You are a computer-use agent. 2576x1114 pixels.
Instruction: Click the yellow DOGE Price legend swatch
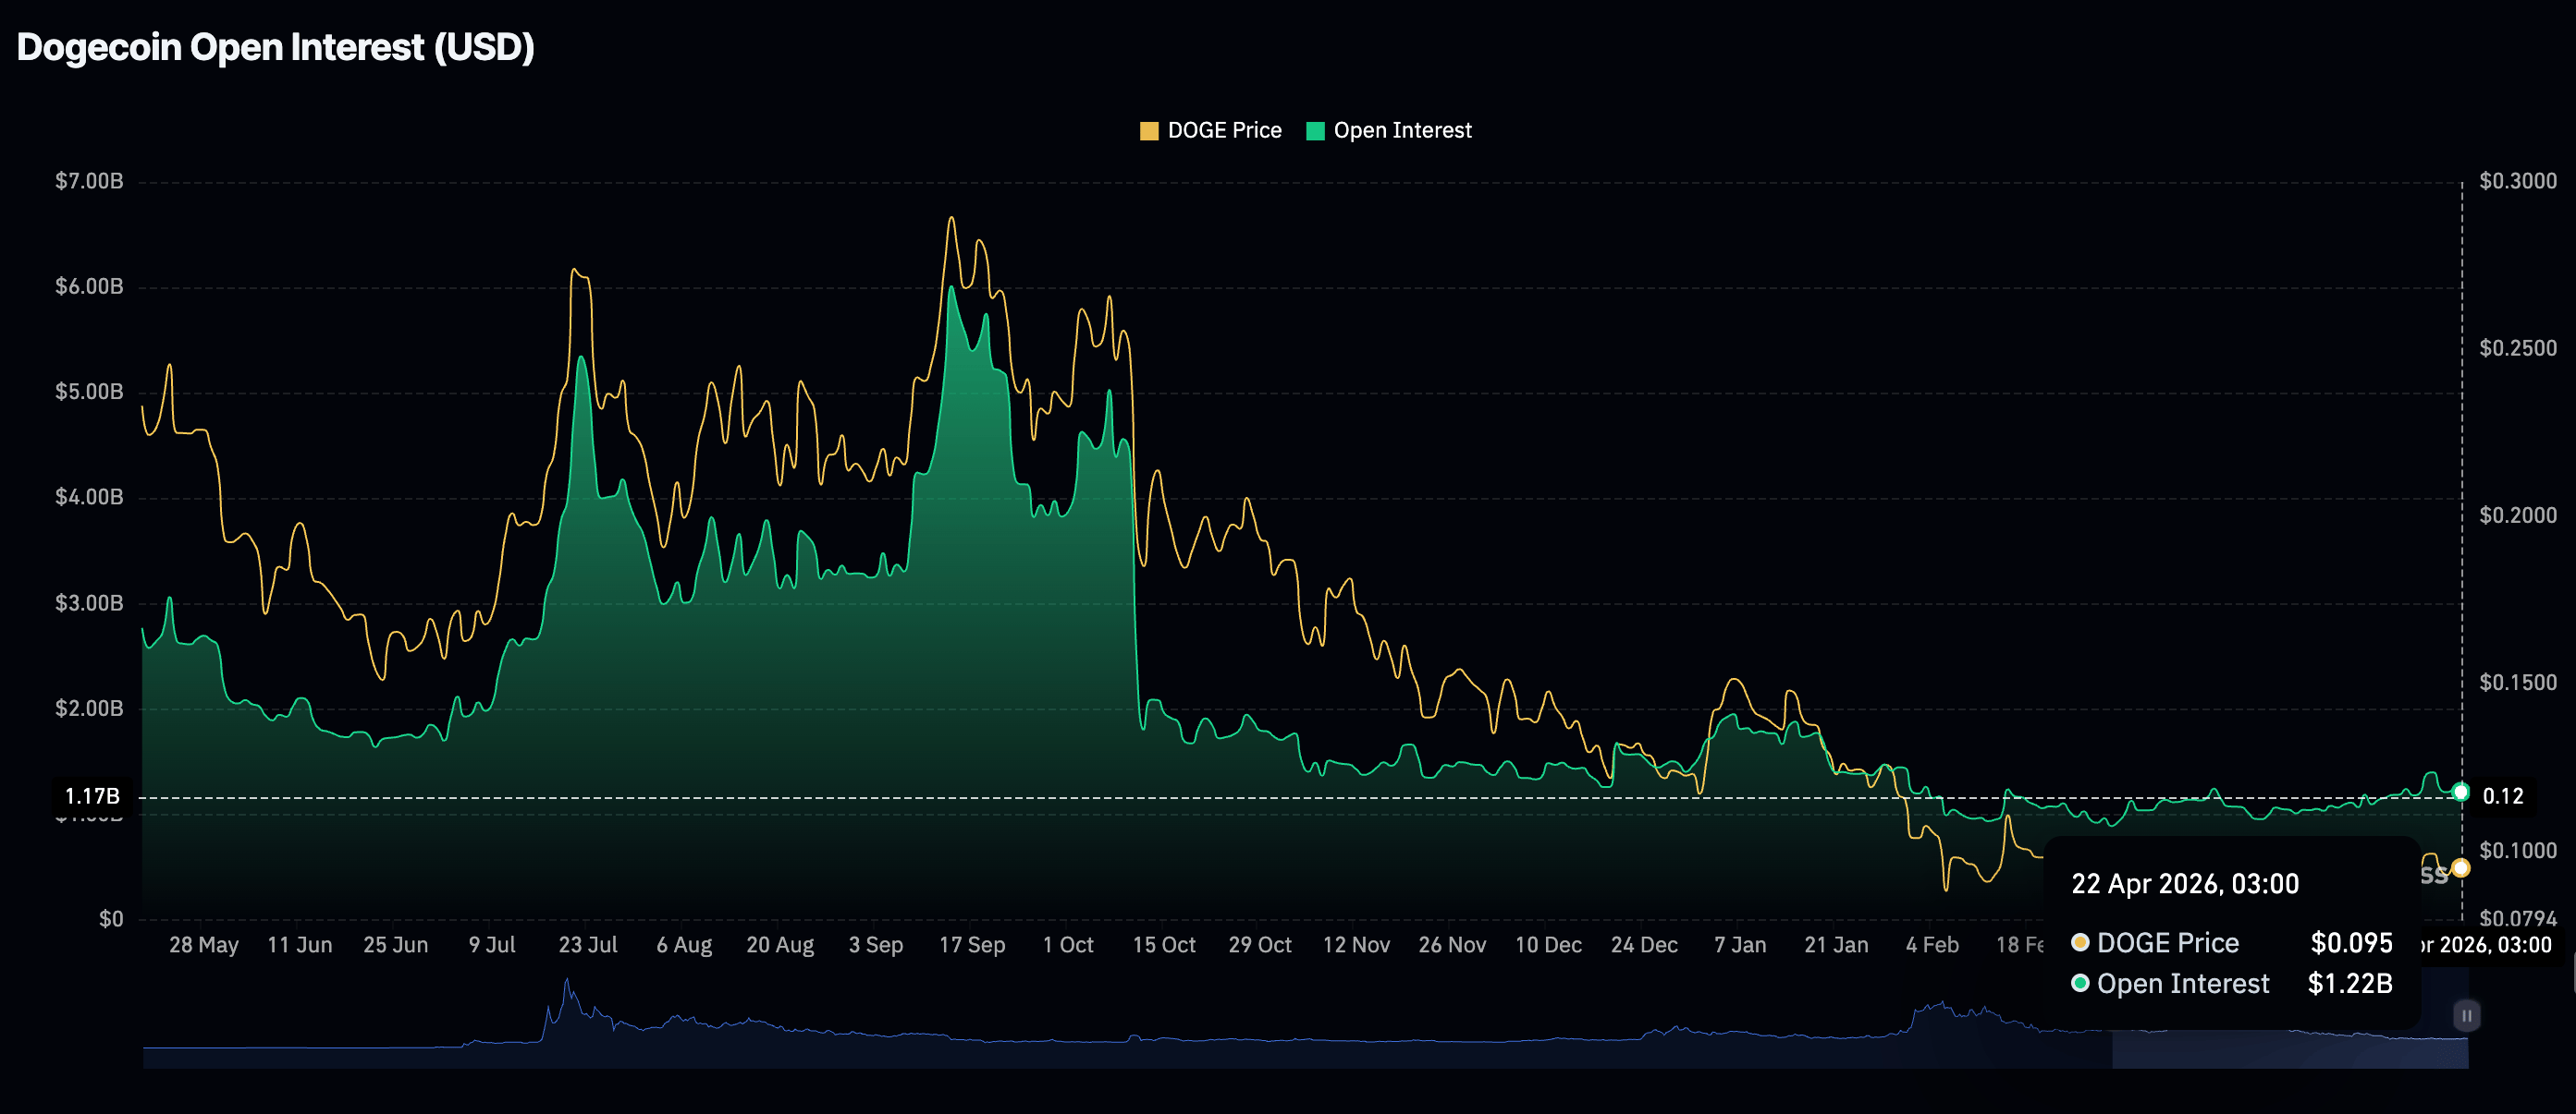[1149, 131]
